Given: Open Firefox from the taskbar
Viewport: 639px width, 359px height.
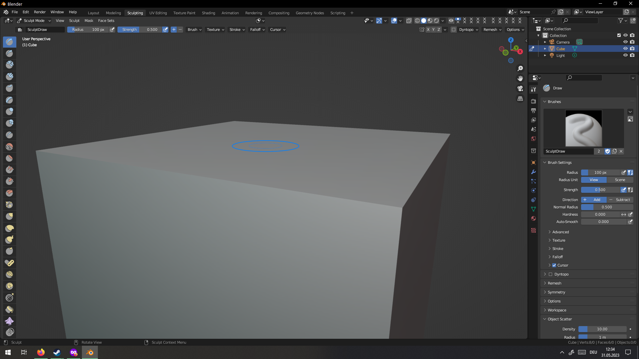Looking at the screenshot, I should tap(41, 352).
